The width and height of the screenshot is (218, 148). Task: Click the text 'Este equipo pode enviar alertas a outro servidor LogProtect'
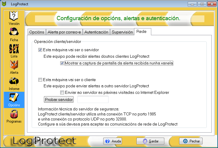pos(96,86)
